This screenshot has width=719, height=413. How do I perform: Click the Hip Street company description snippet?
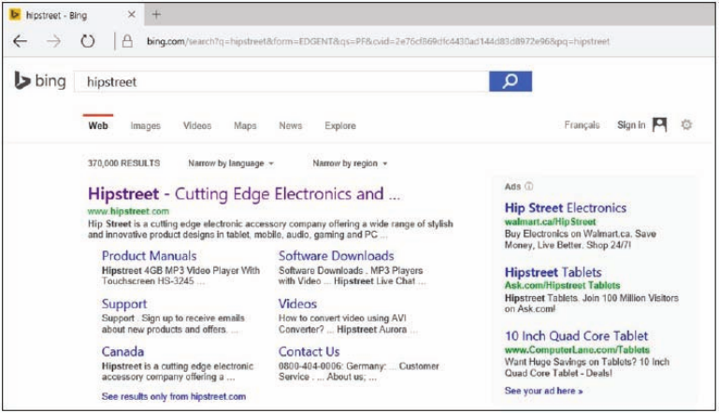270,229
